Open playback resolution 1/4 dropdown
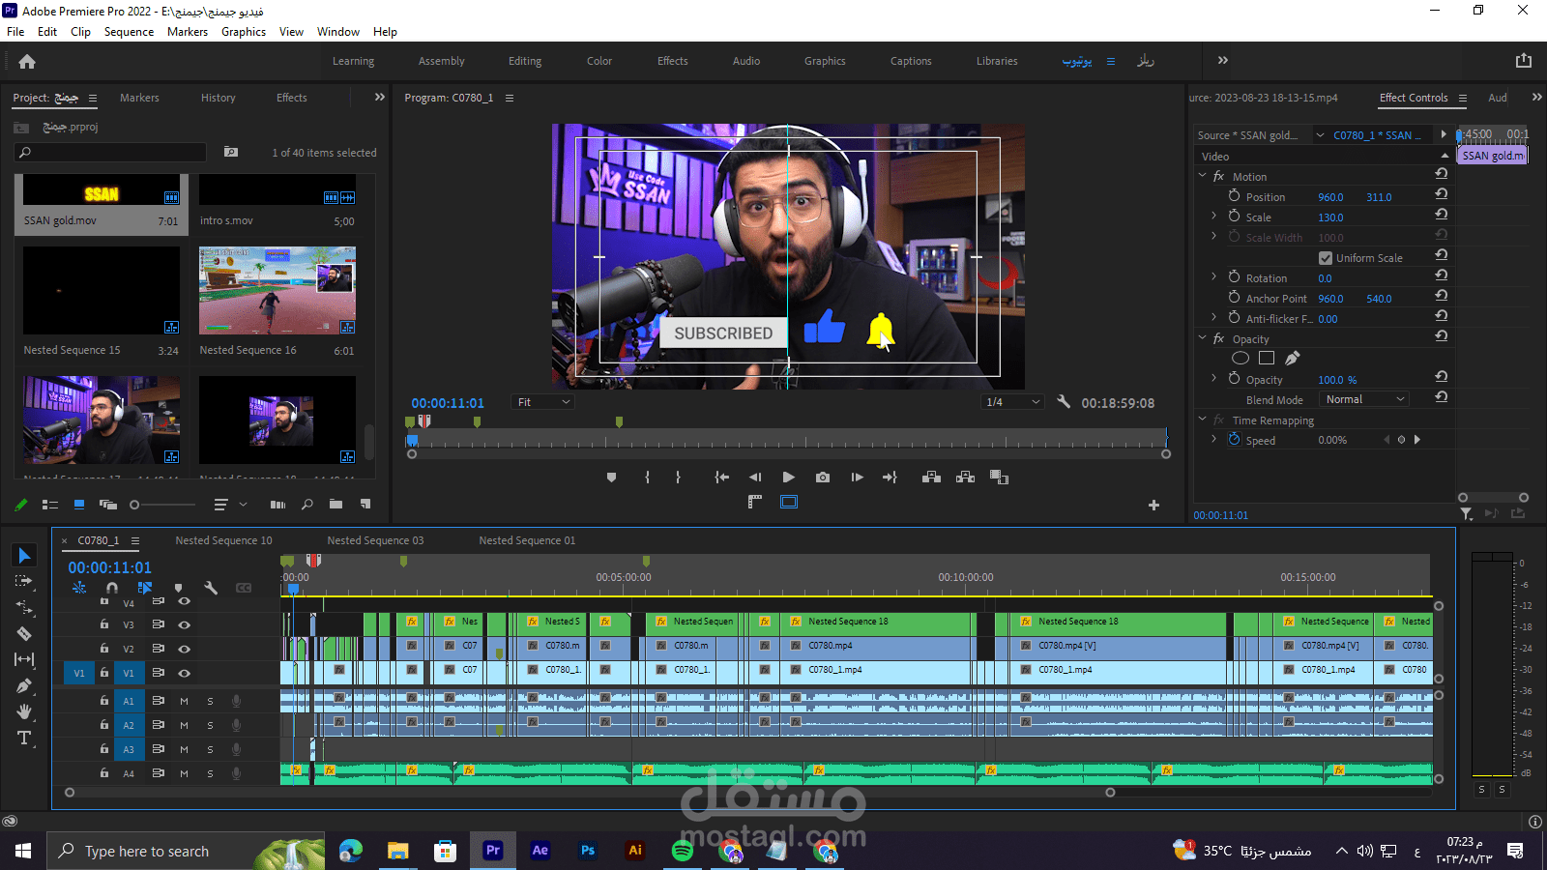 1012,402
